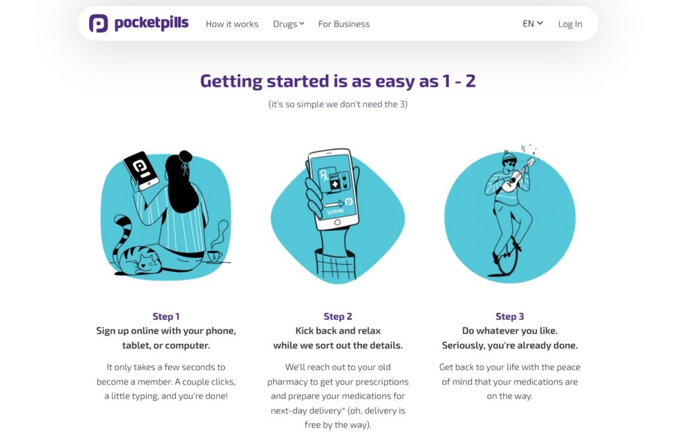Expand the Drugs dropdown menu
677x442 pixels.
click(x=288, y=24)
